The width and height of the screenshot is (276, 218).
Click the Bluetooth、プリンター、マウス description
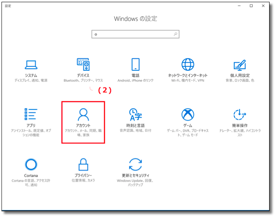[x=83, y=80]
